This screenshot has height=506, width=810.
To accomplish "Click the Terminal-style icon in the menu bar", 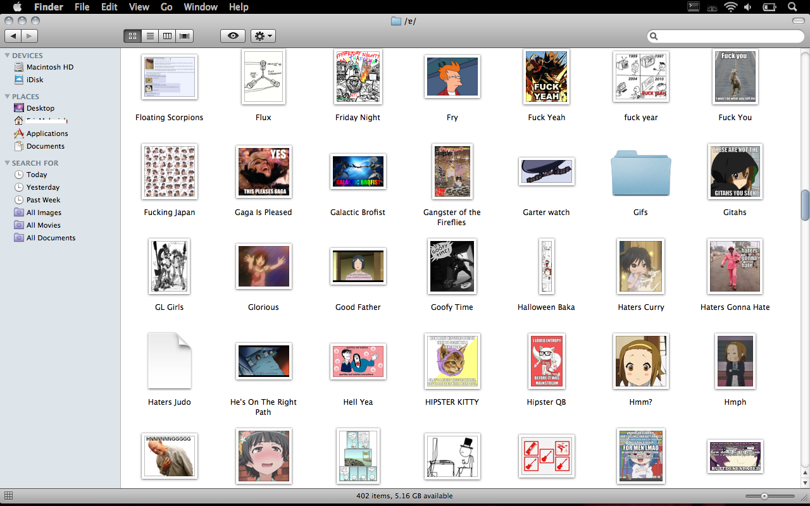I will click(694, 7).
